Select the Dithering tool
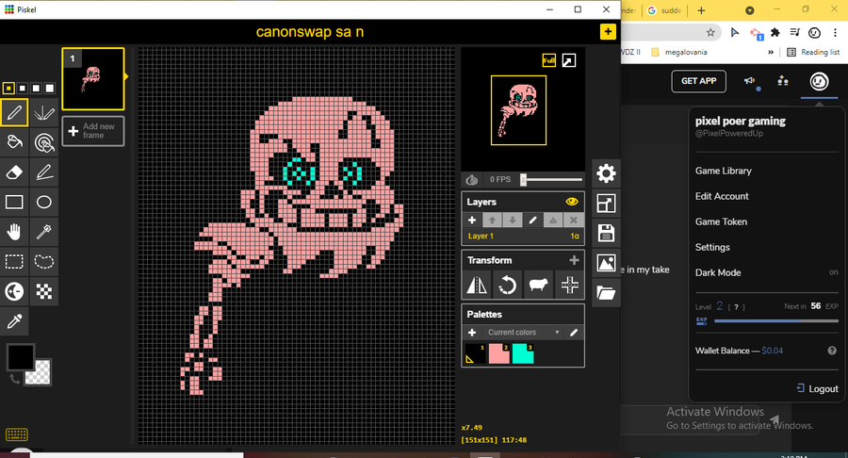848x458 pixels. tap(43, 291)
